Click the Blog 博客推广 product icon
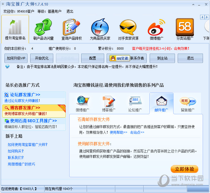Image resolution: width=210 pixels, height=193 pixels. 109,101
